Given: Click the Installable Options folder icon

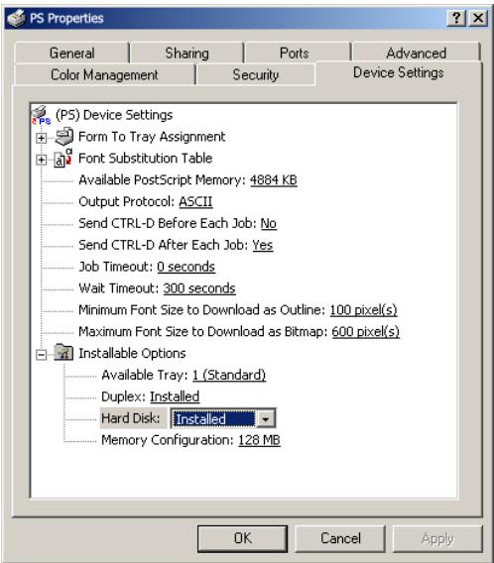Looking at the screenshot, I should tap(63, 353).
